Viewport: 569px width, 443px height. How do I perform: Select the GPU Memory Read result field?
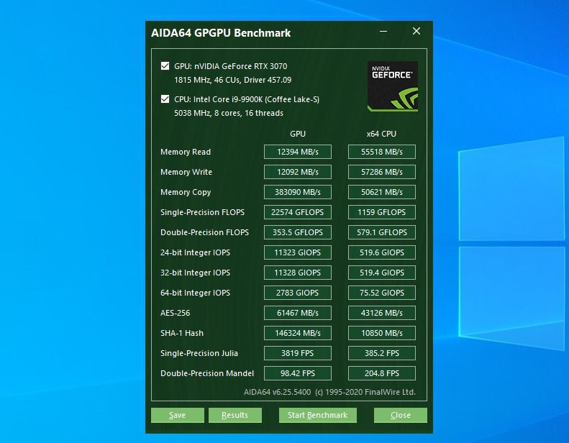(x=297, y=152)
